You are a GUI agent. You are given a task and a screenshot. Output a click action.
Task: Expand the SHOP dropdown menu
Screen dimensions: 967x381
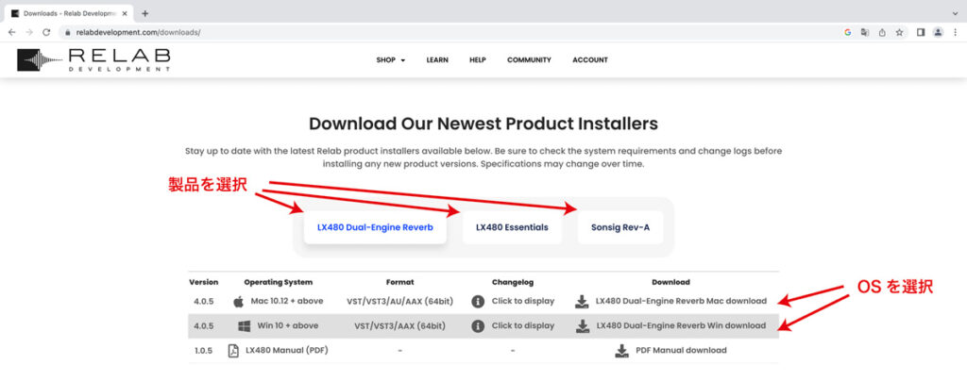pos(390,60)
